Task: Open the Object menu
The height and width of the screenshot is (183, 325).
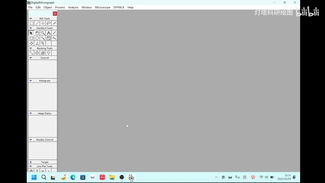Action: 48,7
